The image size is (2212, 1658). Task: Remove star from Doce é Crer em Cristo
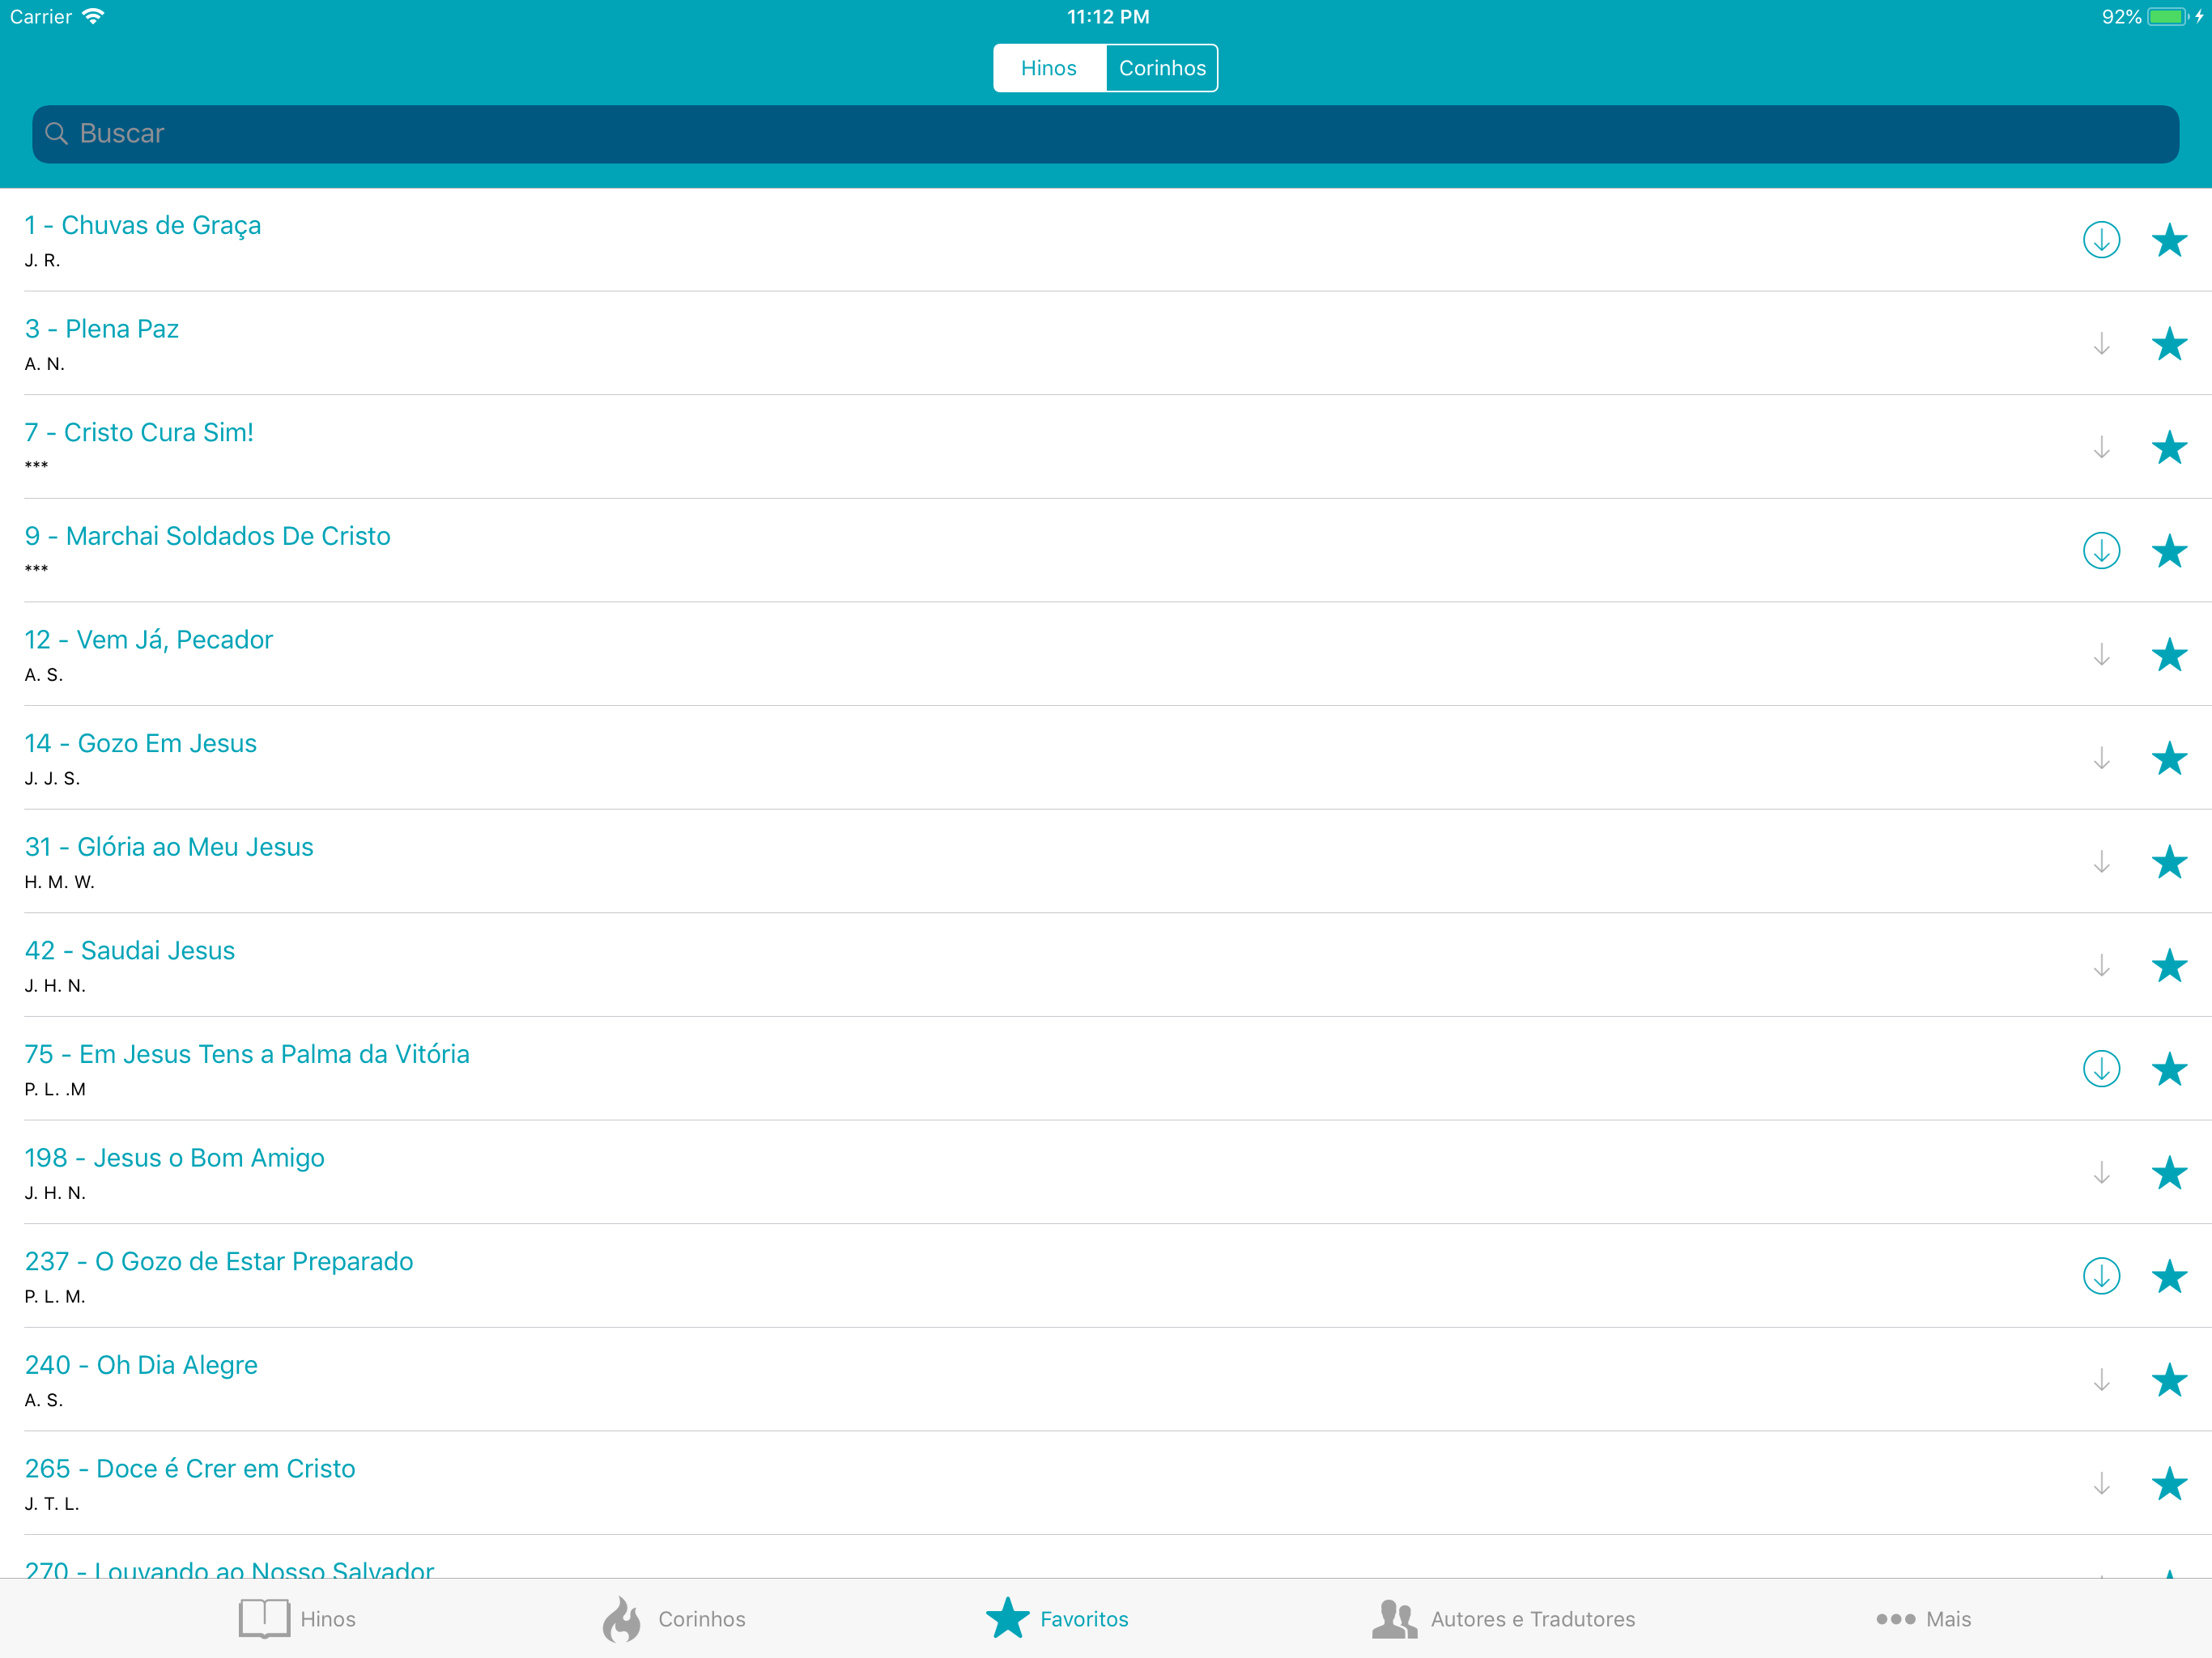pos(2169,1483)
